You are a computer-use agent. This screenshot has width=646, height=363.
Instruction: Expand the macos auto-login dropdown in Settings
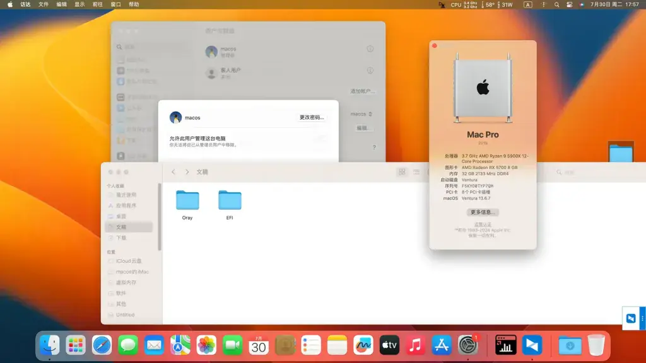click(x=361, y=114)
